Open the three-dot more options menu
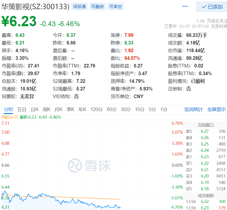 point(185,6)
